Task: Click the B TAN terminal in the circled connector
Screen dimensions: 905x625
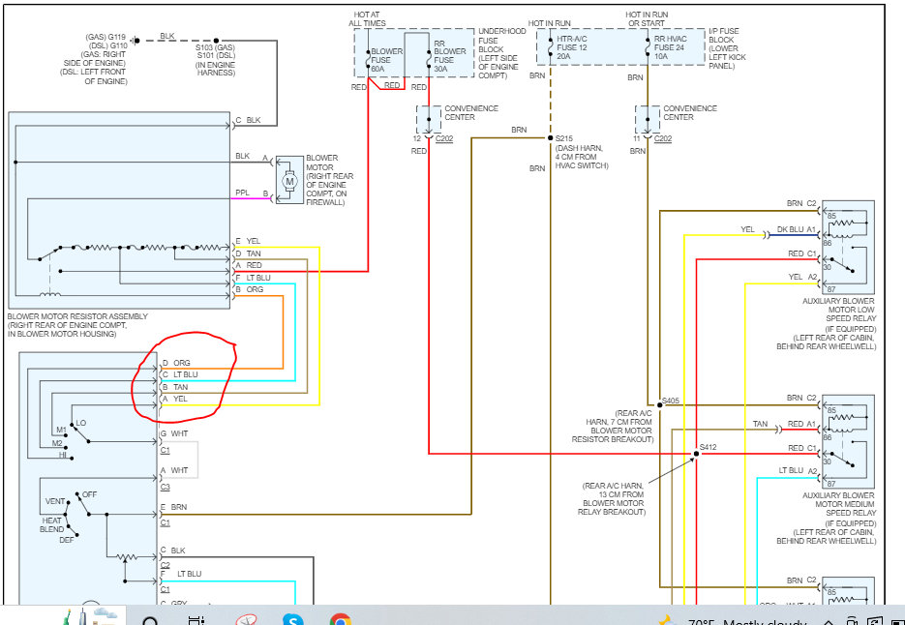Action: (175, 387)
